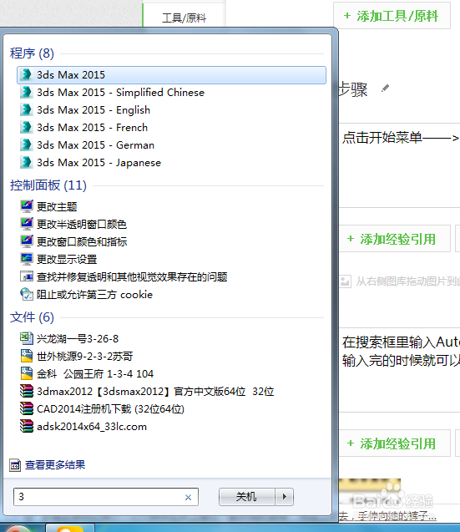Image resolution: width=460 pixels, height=532 pixels.
Task: Launch the 3ds Max 2015 entry
Action: (171, 75)
